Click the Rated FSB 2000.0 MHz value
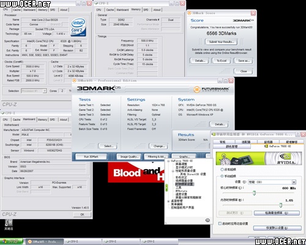Image resolution: width=306 pixels, height=245 pixels. pyautogui.click(x=32, y=80)
